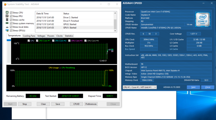Click the L3 Cache value 6 MB
Screen dimensions: 216x120
pyautogui.click(x=199, y=46)
